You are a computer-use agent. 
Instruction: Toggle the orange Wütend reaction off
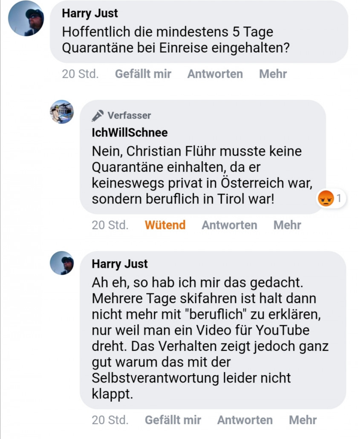coord(165,225)
